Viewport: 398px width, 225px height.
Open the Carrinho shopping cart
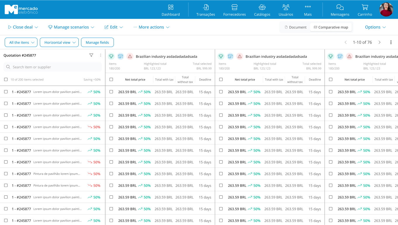(x=365, y=10)
